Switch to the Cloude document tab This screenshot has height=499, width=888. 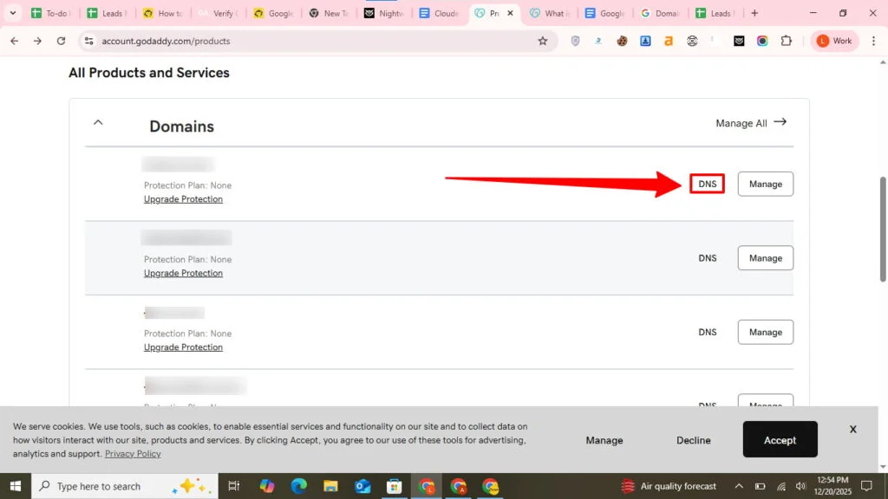tap(440, 13)
